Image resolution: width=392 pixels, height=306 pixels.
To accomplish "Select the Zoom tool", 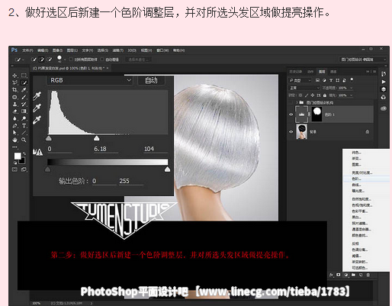I will (x=24, y=140).
